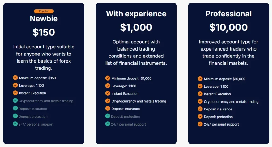272x147 pixels.
Task: Click Newbie Deposit insurance minus icon
Action: pos(15,109)
